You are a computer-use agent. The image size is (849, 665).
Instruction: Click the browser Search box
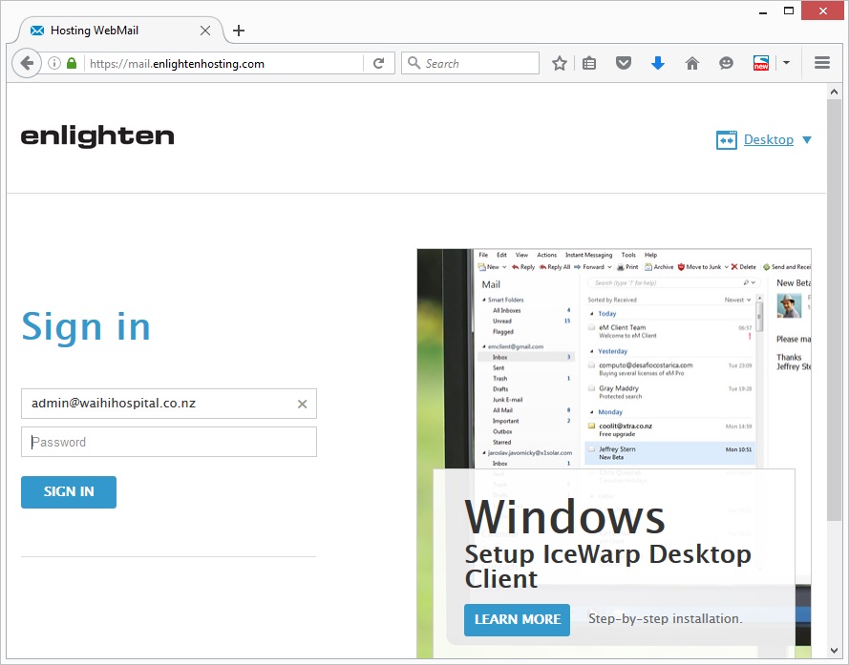click(x=470, y=63)
